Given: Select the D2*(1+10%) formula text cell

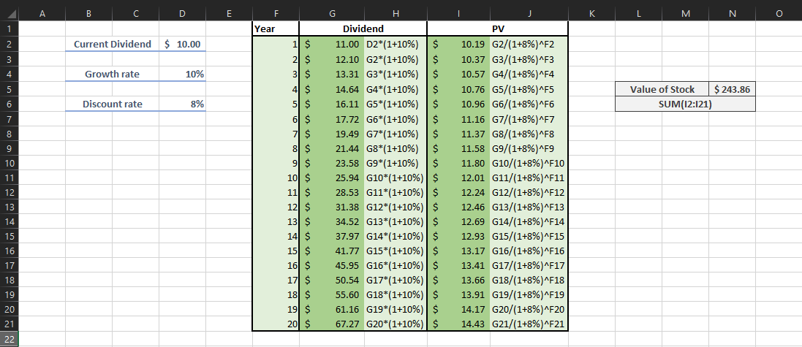Looking at the screenshot, I should pyautogui.click(x=394, y=44).
